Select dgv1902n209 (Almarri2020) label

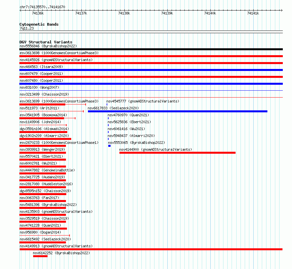click(x=44, y=136)
